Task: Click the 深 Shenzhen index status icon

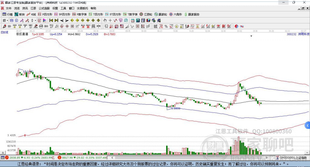Action: point(60,158)
